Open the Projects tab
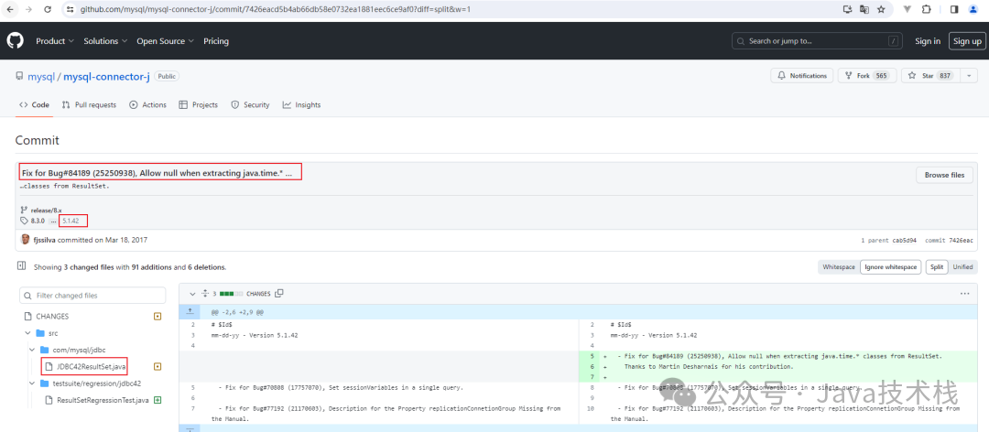The width and height of the screenshot is (989, 432). tap(198, 104)
